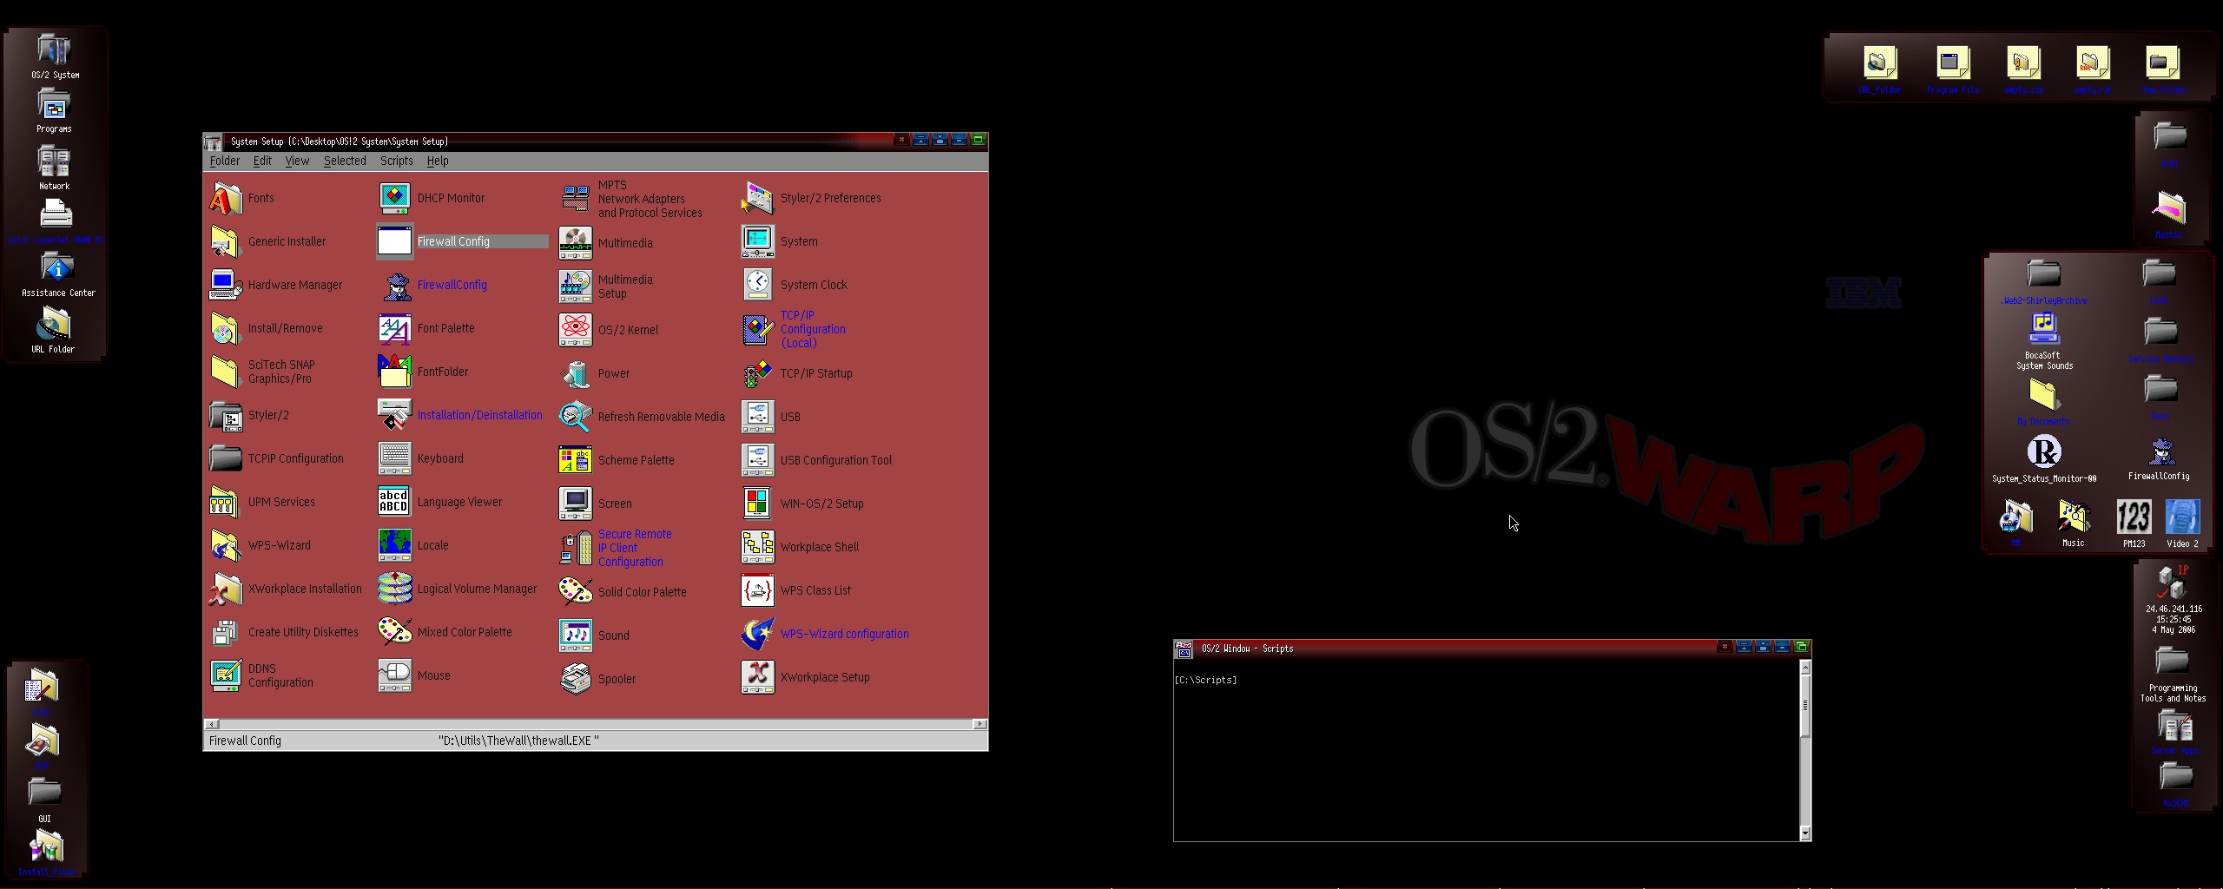Click the Refresh Removable Media icon
Viewport: 2223px width, 889px height.
coord(575,417)
